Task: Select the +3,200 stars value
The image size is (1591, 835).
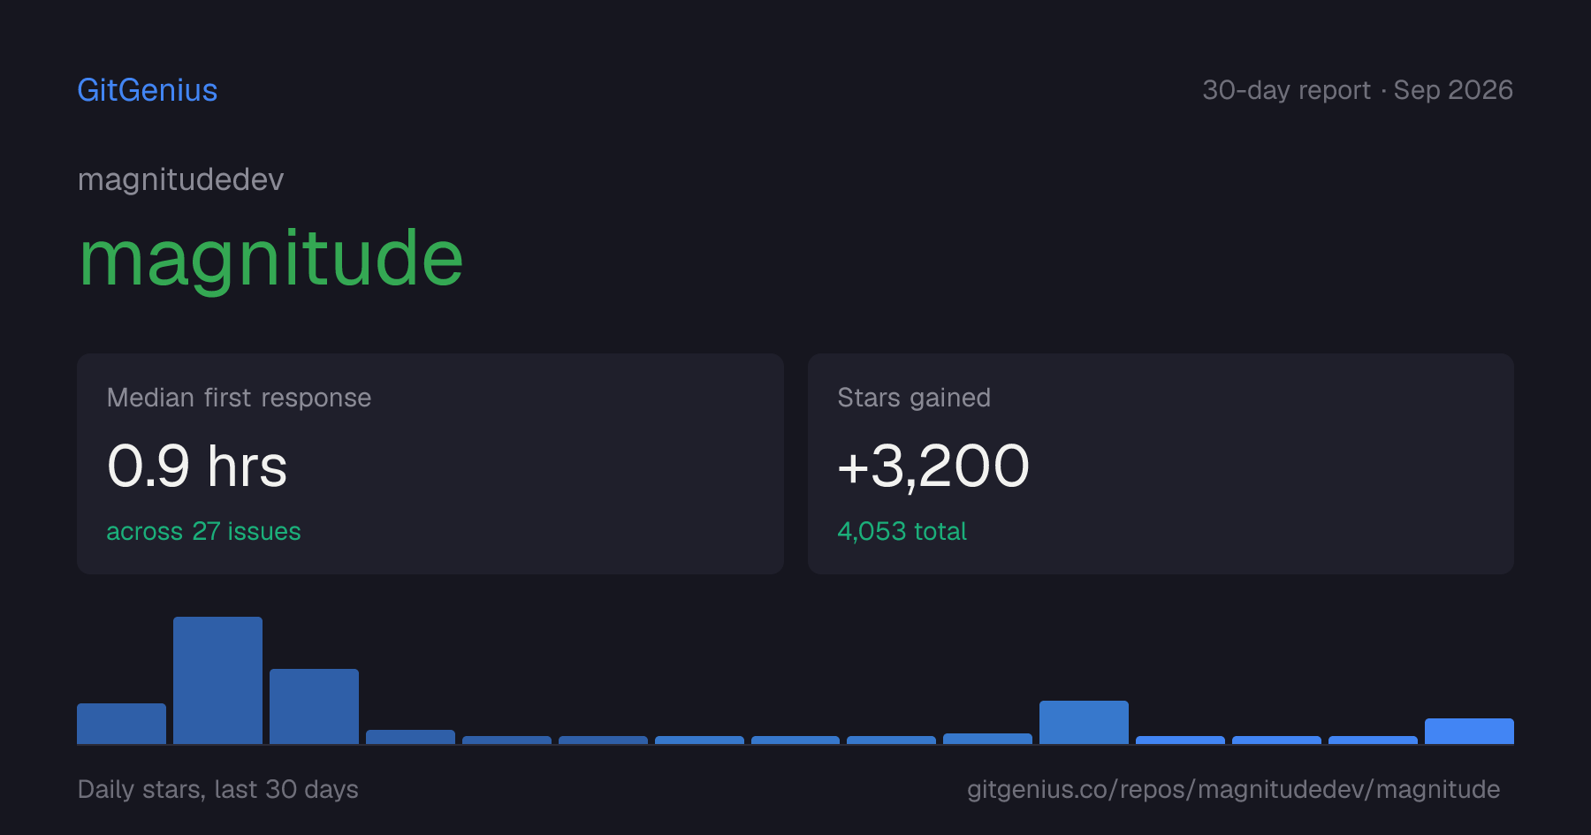Action: point(933,466)
